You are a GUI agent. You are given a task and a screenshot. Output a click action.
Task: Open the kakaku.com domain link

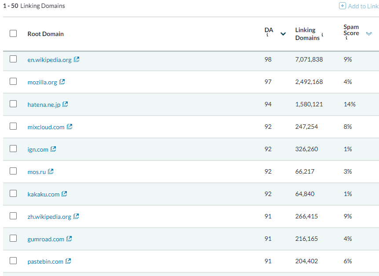click(x=44, y=194)
